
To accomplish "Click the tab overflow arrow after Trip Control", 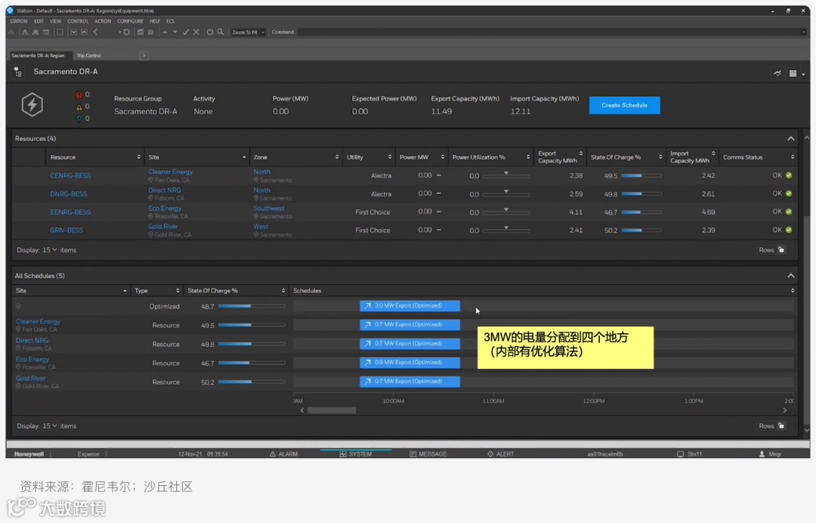I will pyautogui.click(x=144, y=56).
